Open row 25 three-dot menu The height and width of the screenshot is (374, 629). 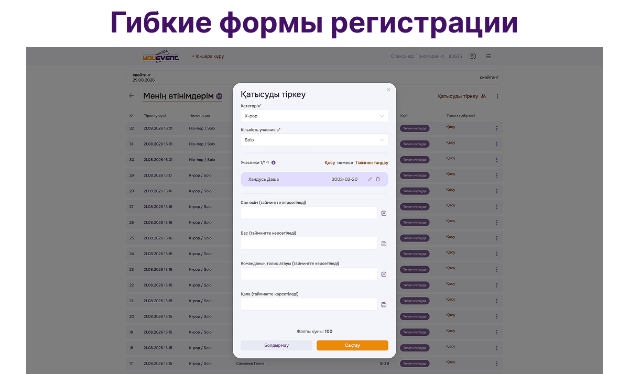click(x=497, y=238)
